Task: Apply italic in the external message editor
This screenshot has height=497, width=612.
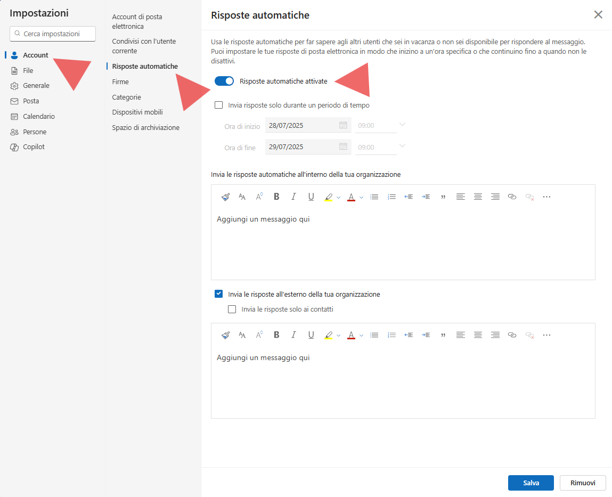Action: click(x=293, y=335)
